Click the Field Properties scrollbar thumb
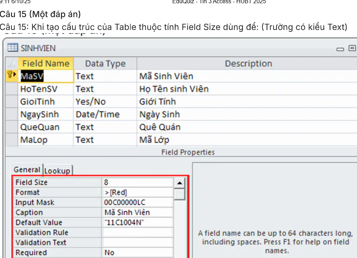This screenshot has width=357, height=258. (x=180, y=194)
